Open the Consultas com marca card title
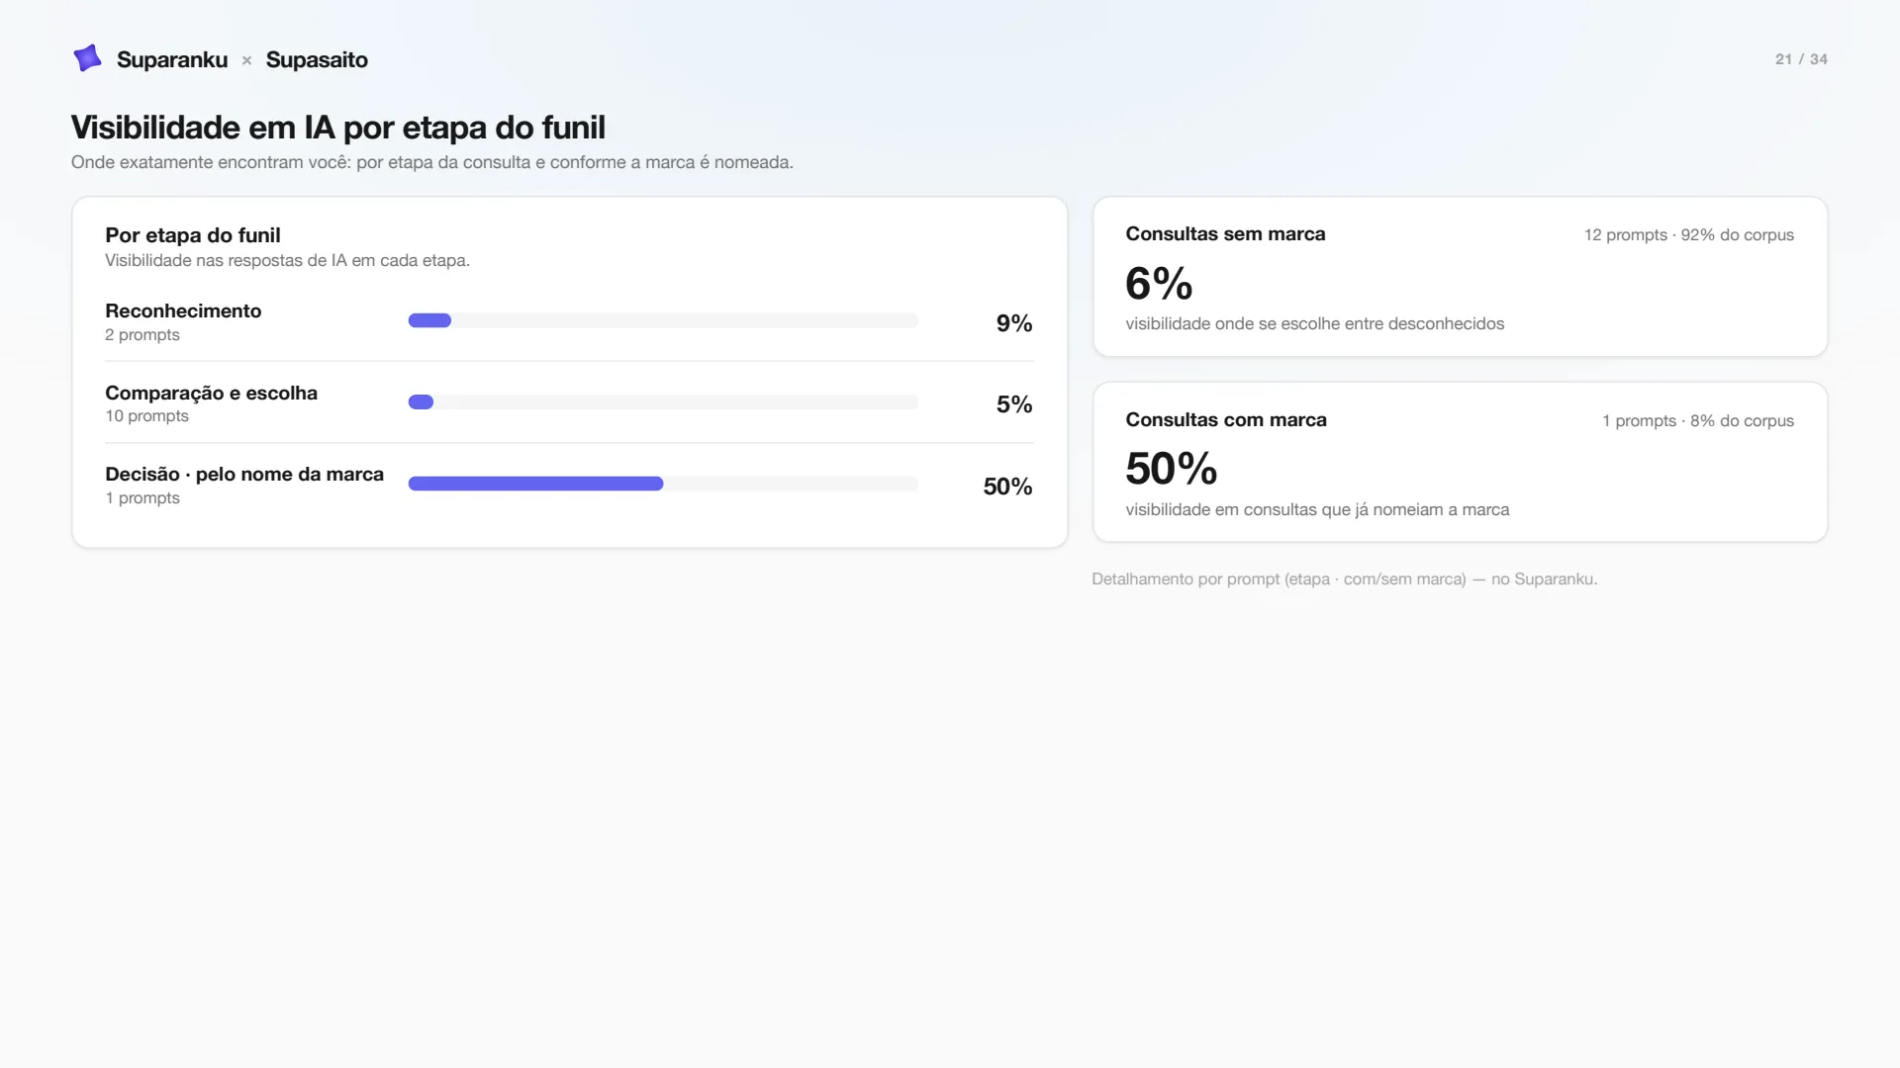Screen dimensions: 1900x1068 (1226, 419)
